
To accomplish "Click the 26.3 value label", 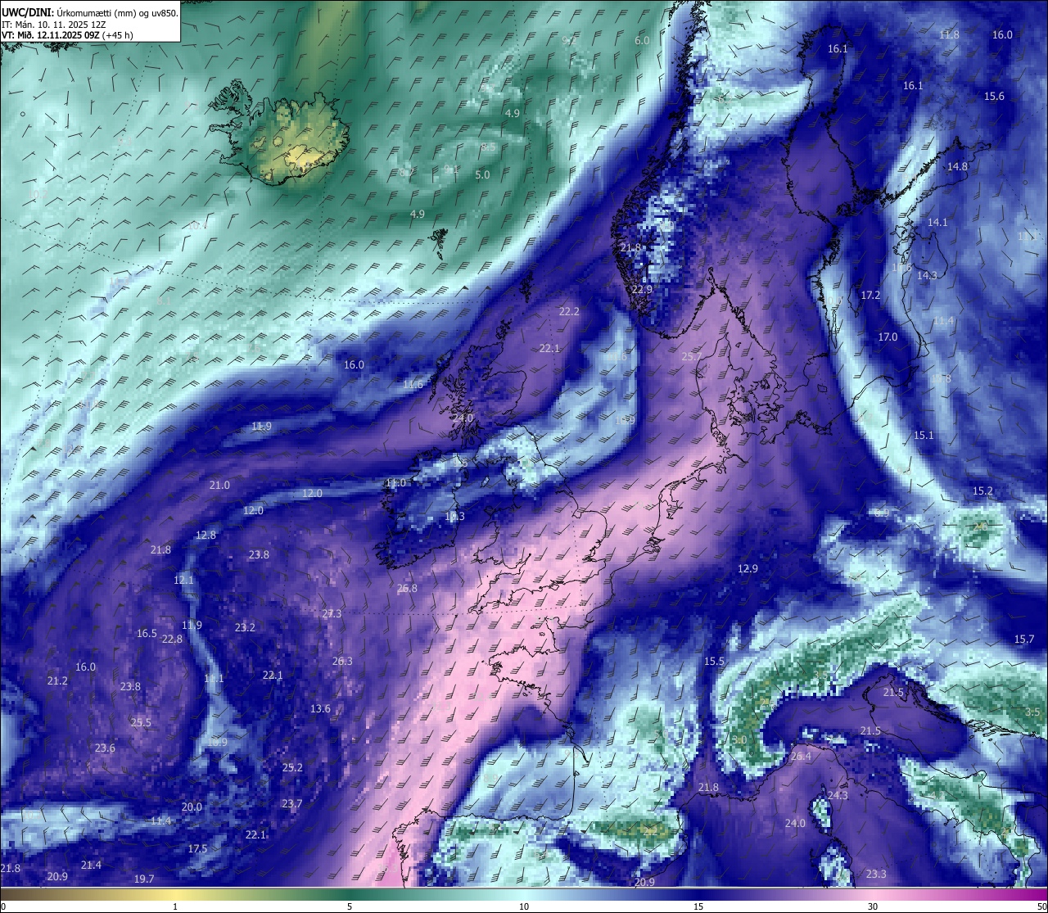I will 342,662.
